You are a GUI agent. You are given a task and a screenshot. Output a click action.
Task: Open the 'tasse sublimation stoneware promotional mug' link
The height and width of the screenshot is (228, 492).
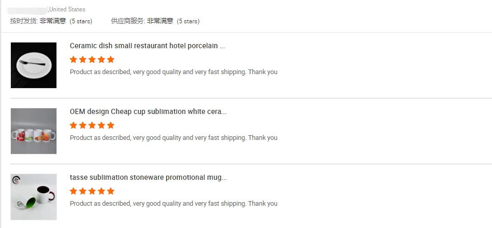tap(148, 177)
